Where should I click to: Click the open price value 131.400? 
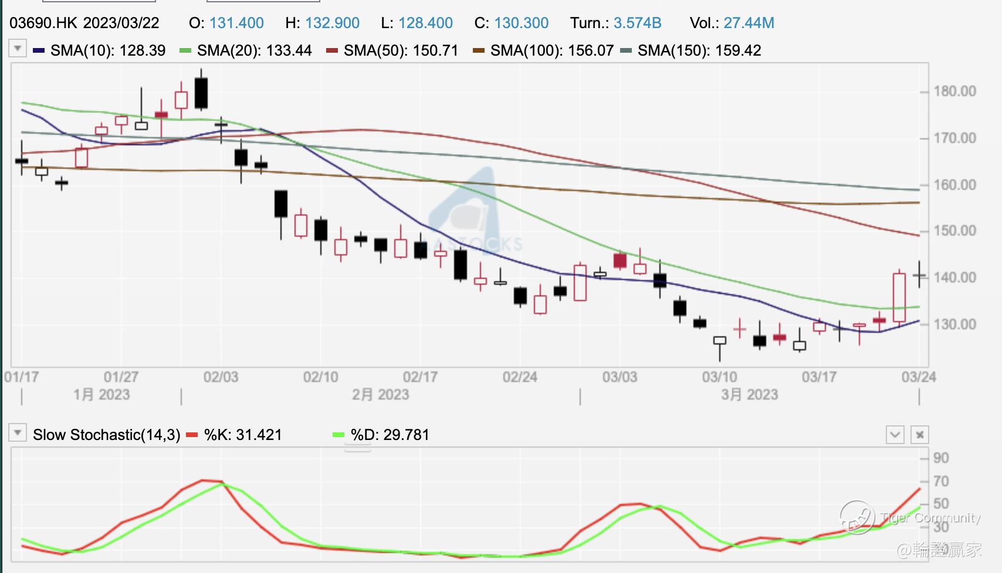click(236, 23)
